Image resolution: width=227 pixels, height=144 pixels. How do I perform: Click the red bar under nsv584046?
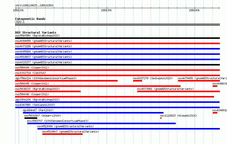tap(115, 97)
